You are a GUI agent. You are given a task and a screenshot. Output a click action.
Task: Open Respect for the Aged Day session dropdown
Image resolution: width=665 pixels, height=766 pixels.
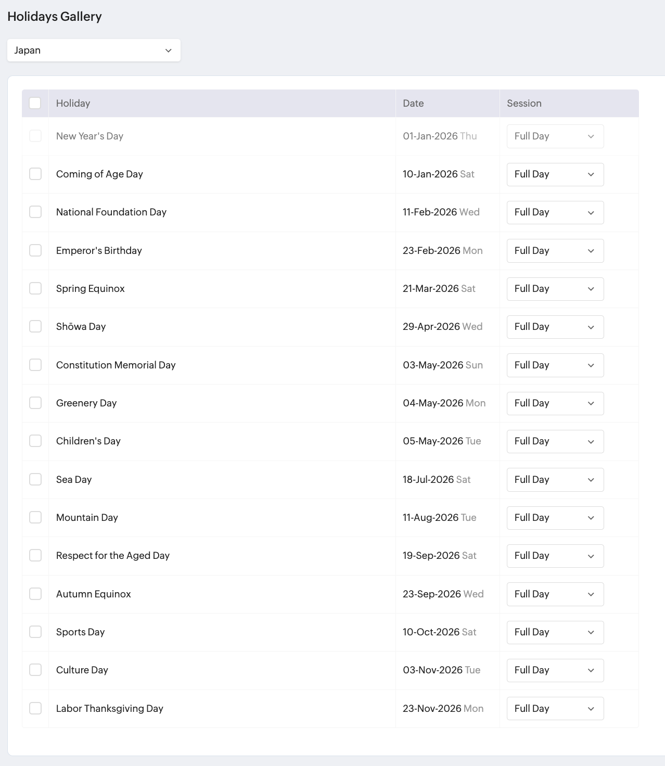[555, 556]
